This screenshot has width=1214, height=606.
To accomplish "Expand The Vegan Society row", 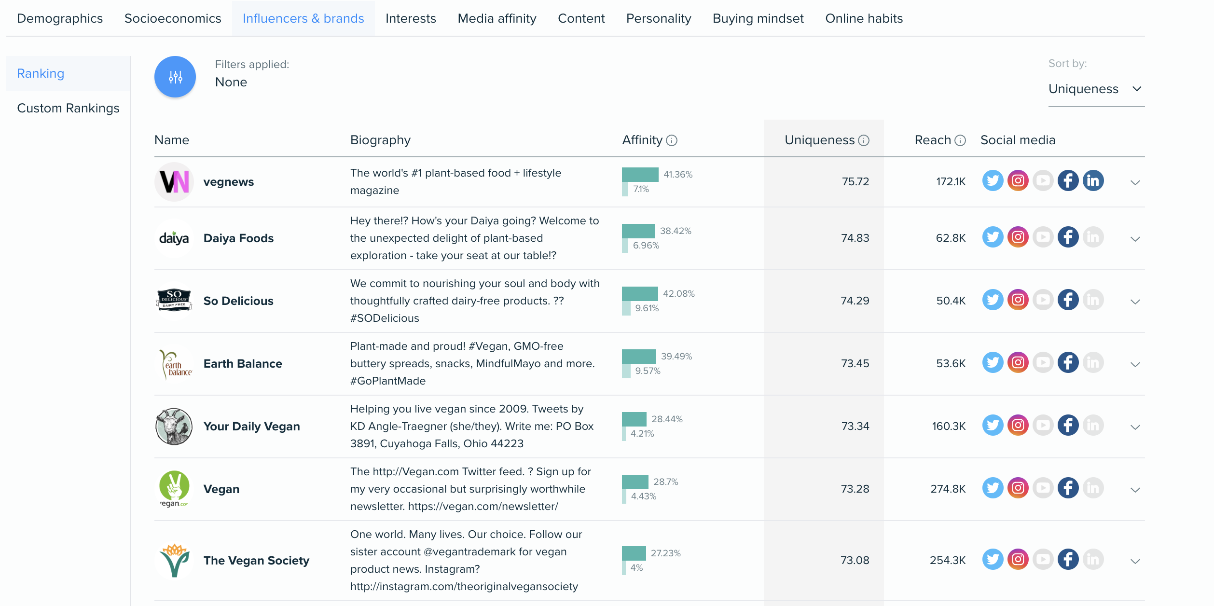I will pyautogui.click(x=1135, y=561).
